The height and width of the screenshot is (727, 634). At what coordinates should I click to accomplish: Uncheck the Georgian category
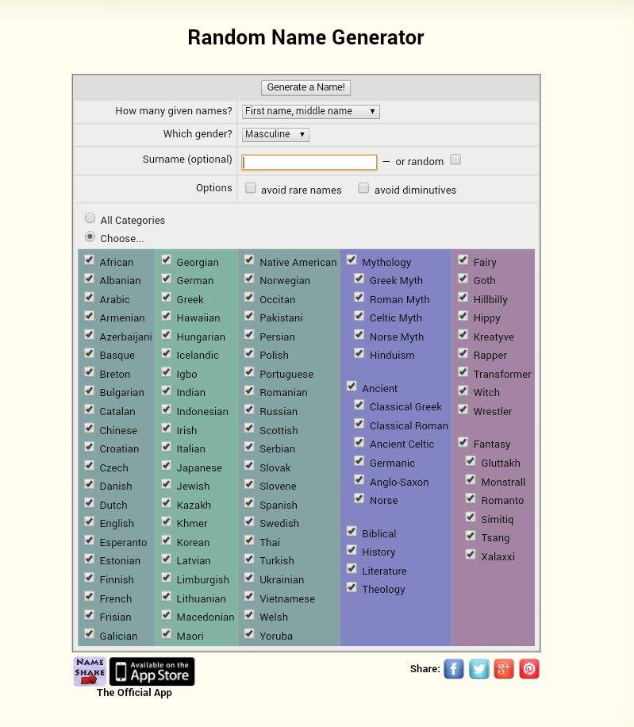click(x=167, y=260)
